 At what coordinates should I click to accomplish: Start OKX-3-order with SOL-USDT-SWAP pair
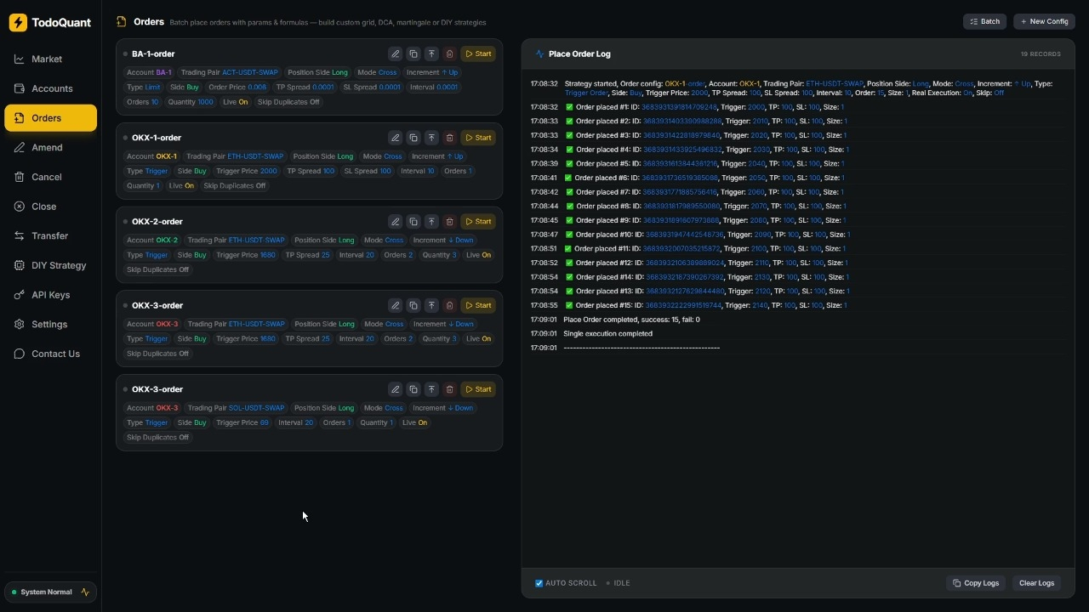point(478,389)
